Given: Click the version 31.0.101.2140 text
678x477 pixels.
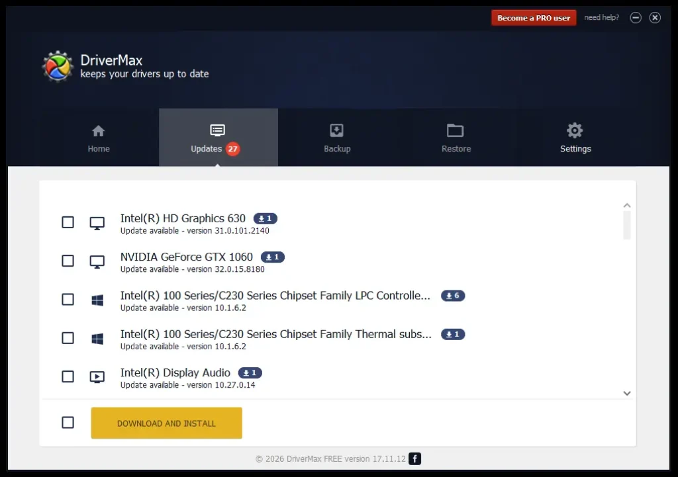Looking at the screenshot, I should [x=228, y=231].
